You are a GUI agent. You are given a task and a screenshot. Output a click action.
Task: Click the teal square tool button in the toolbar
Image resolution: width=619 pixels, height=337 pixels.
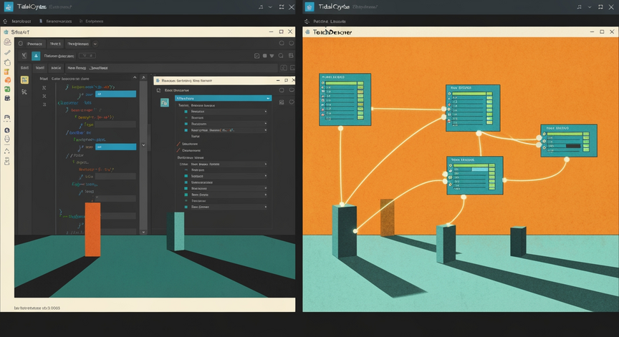pos(36,56)
